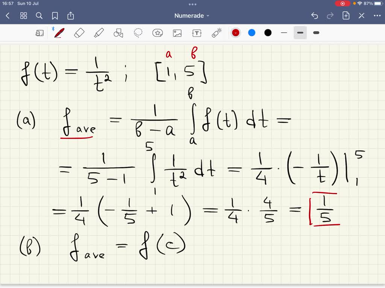
Task: Open the Numerade notebook title dropdown
Action: [x=192, y=15]
